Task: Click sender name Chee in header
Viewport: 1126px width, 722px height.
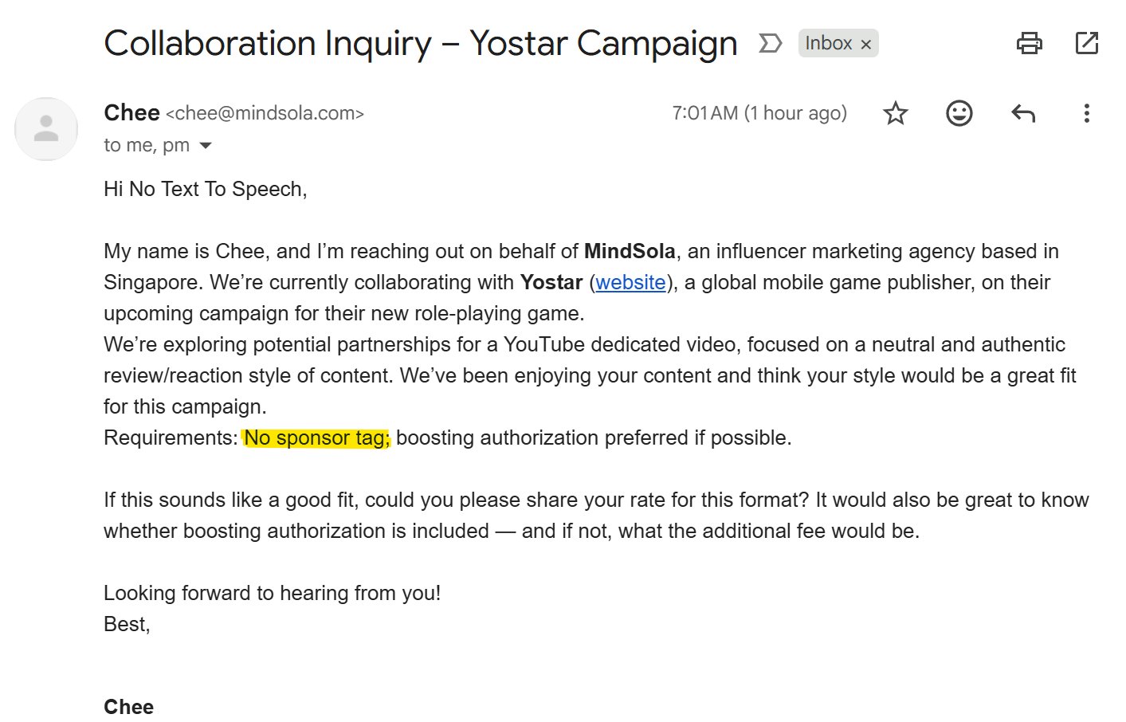Action: (131, 113)
